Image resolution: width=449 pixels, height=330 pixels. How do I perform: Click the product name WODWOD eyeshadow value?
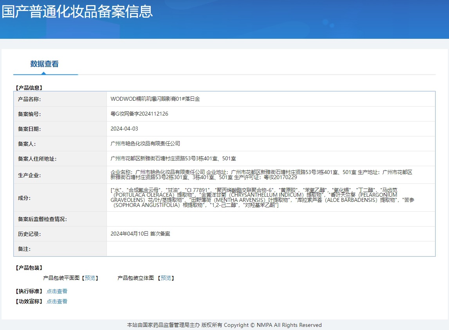click(x=155, y=99)
